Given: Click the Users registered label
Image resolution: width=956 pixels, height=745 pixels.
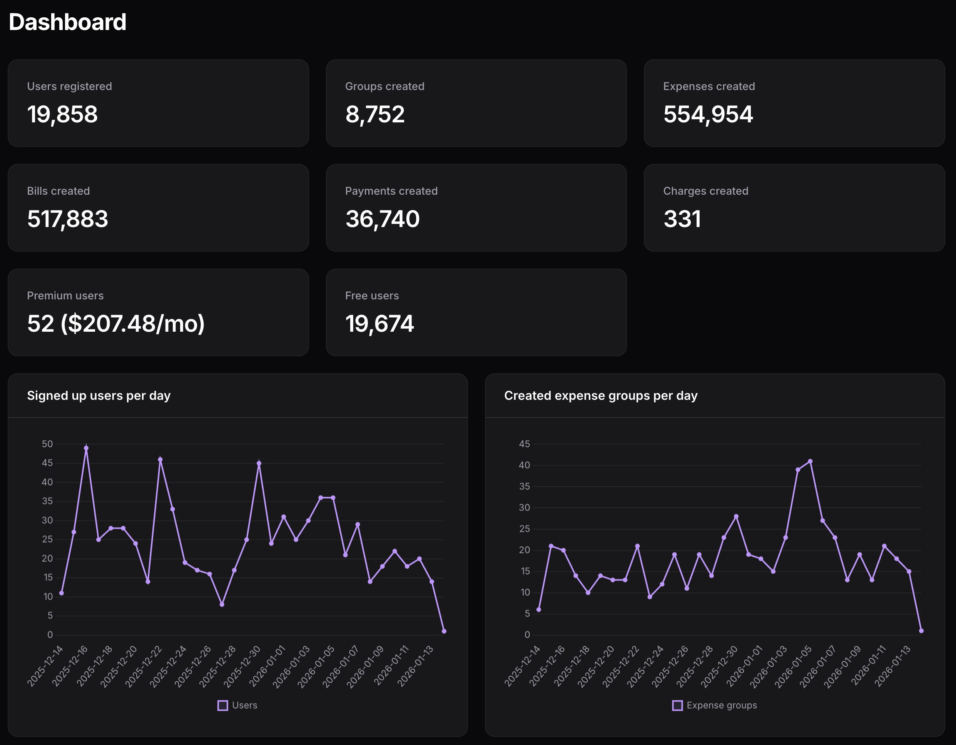Looking at the screenshot, I should click(x=70, y=86).
